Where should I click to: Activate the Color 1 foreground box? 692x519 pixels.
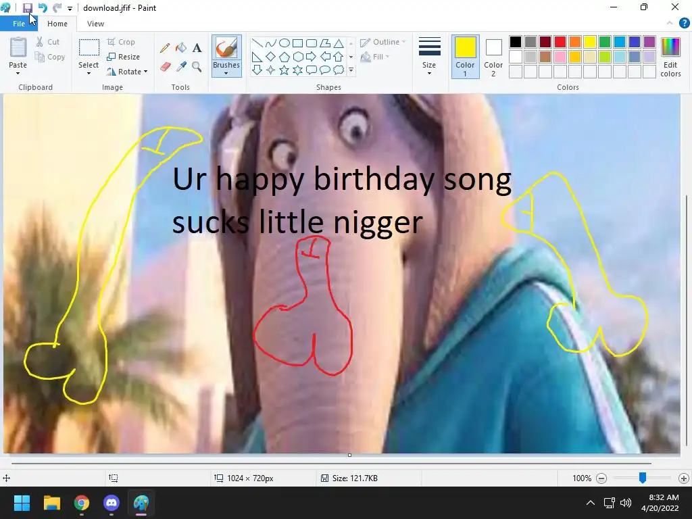pos(465,57)
